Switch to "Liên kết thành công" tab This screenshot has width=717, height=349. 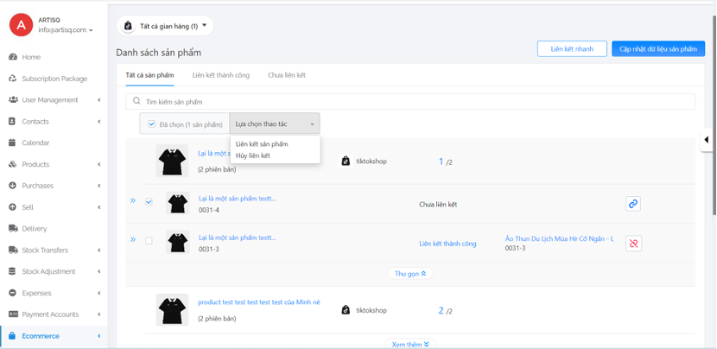point(220,75)
